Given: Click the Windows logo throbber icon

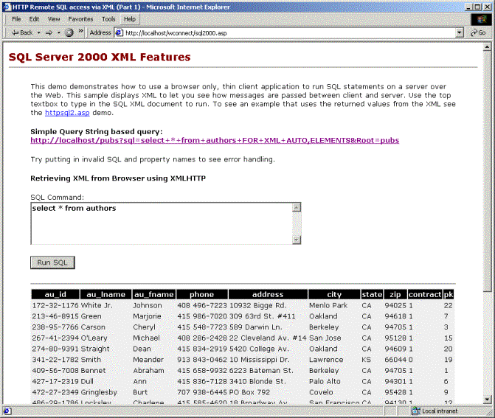Looking at the screenshot, I should point(481,20).
